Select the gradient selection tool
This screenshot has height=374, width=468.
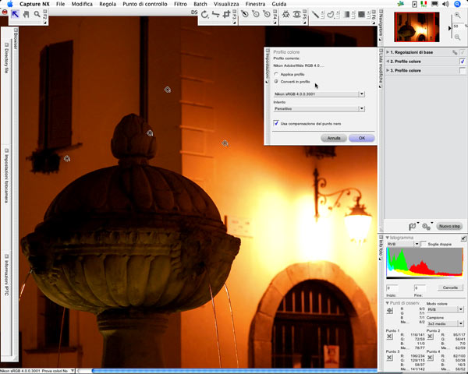click(346, 14)
